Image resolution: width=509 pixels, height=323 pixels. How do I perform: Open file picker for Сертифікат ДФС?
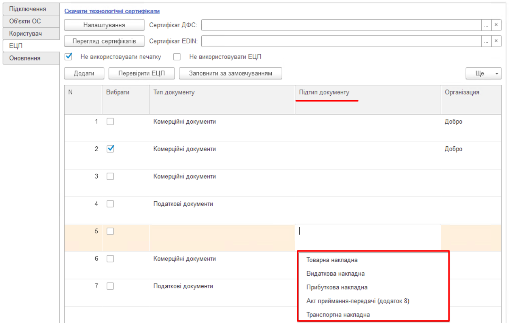(x=486, y=25)
